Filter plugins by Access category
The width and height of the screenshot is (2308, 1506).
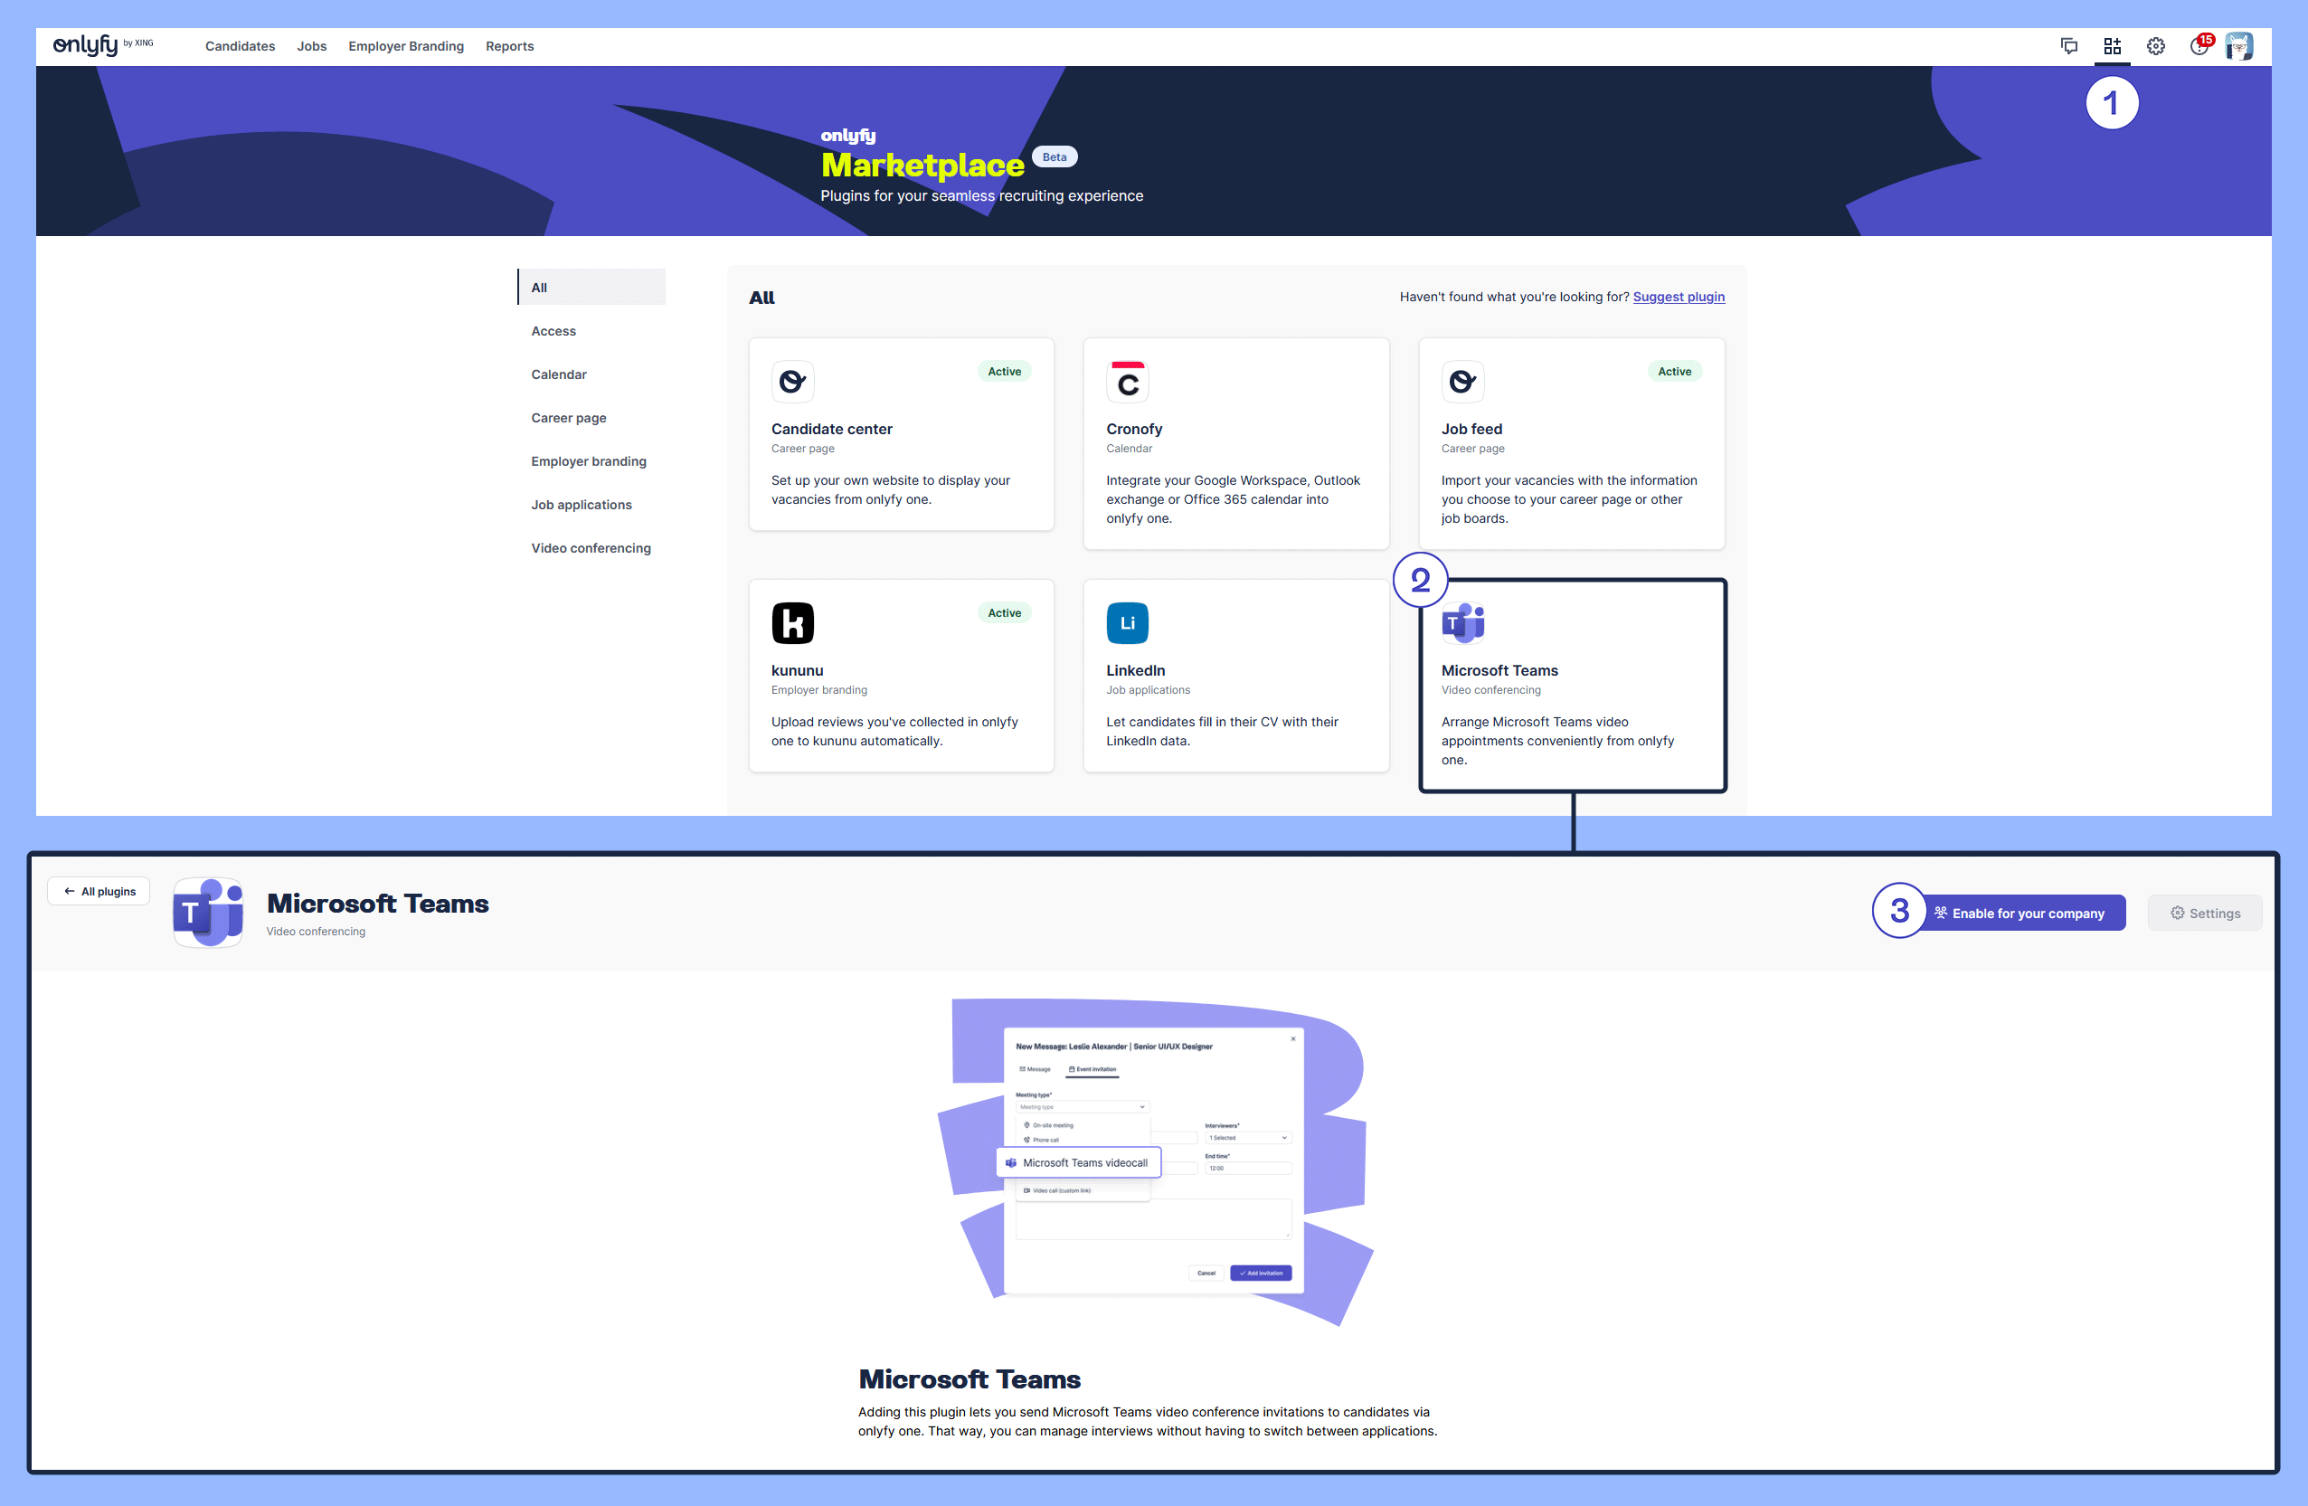[553, 331]
